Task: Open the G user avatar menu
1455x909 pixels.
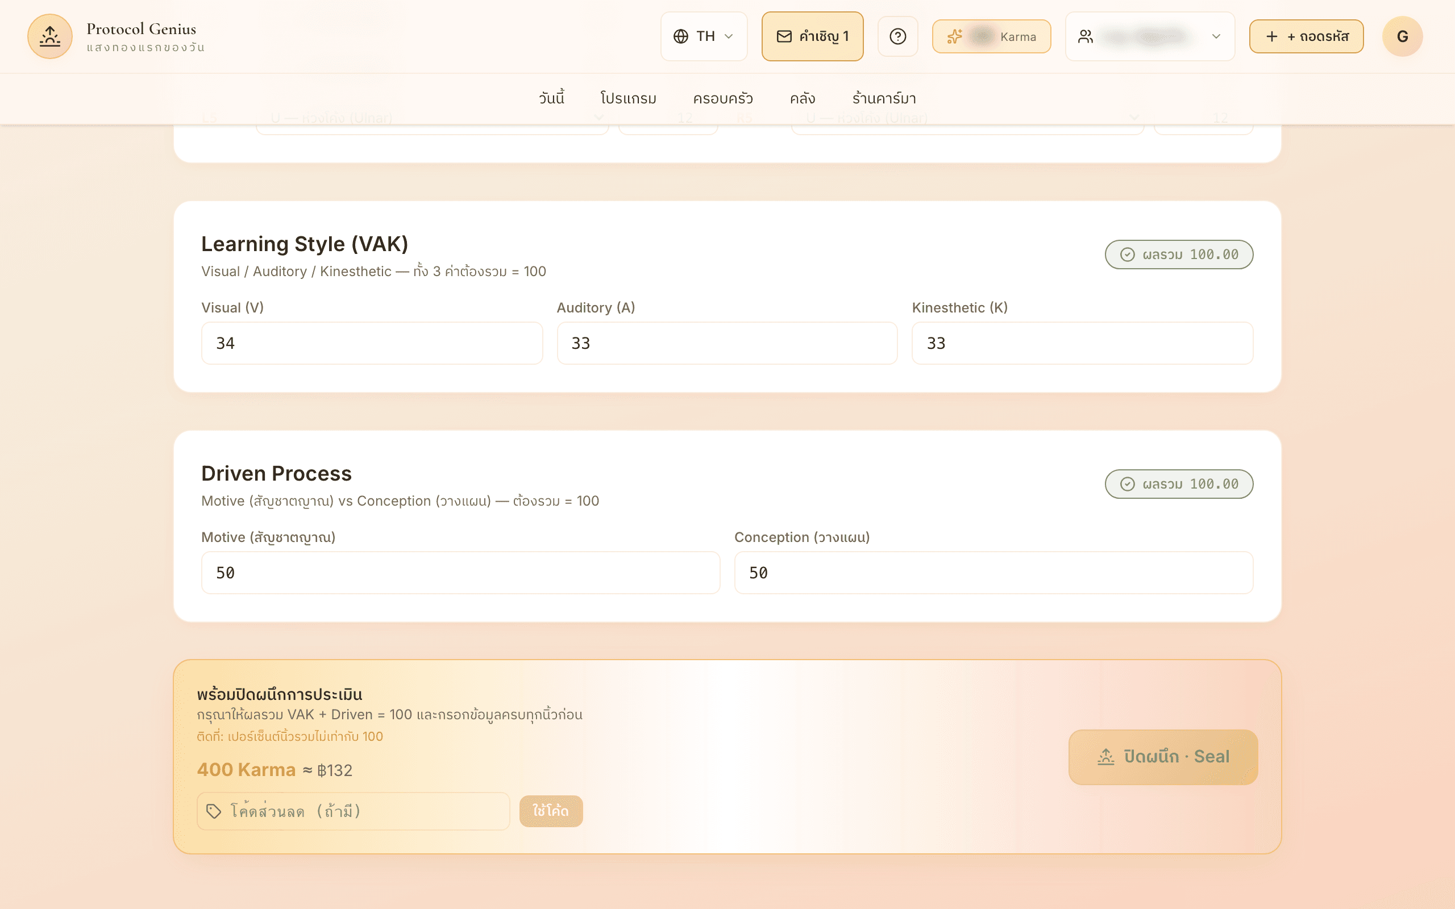Action: point(1402,36)
